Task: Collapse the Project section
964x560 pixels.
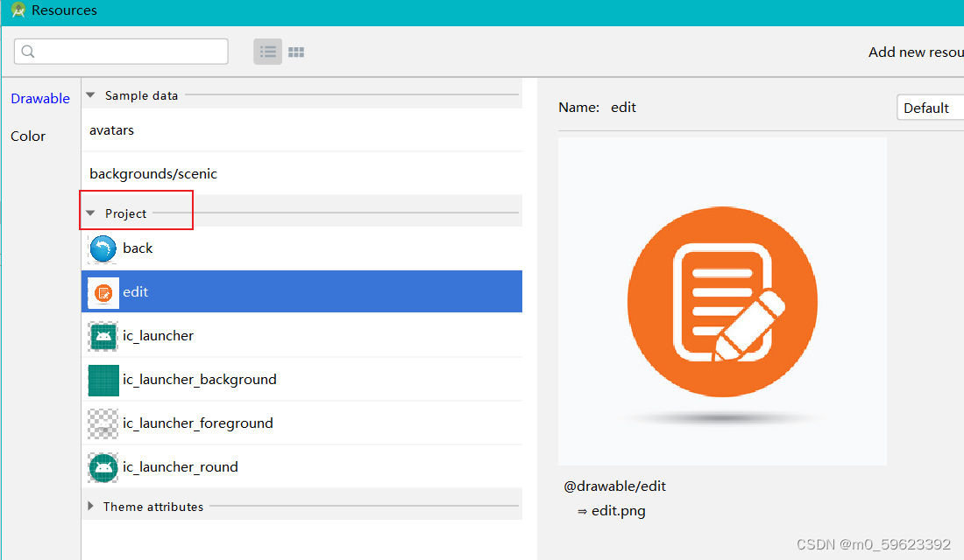Action: tap(90, 212)
